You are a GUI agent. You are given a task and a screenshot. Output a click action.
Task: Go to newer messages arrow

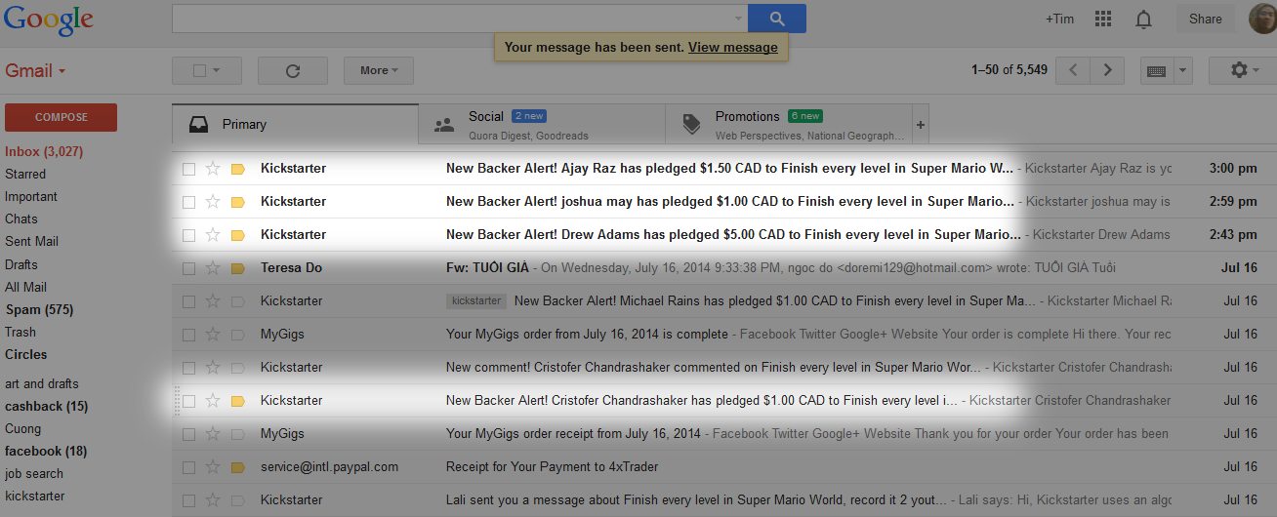pyautogui.click(x=1073, y=70)
